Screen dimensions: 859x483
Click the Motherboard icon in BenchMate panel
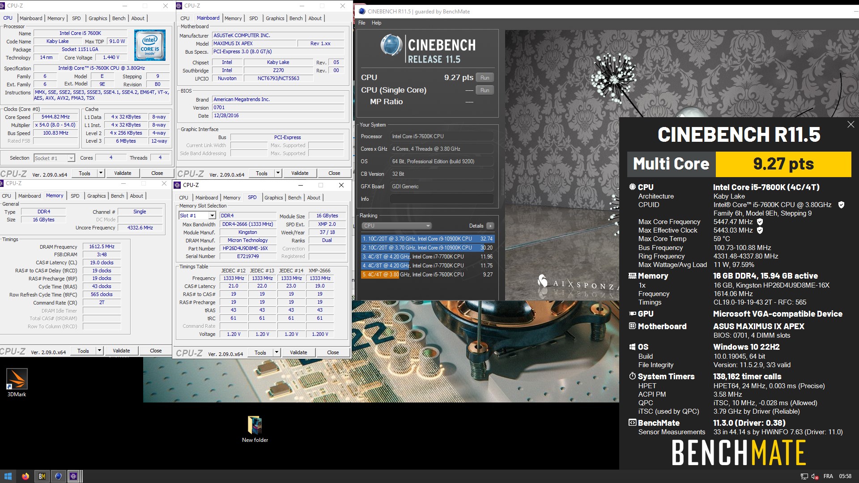pos(632,326)
